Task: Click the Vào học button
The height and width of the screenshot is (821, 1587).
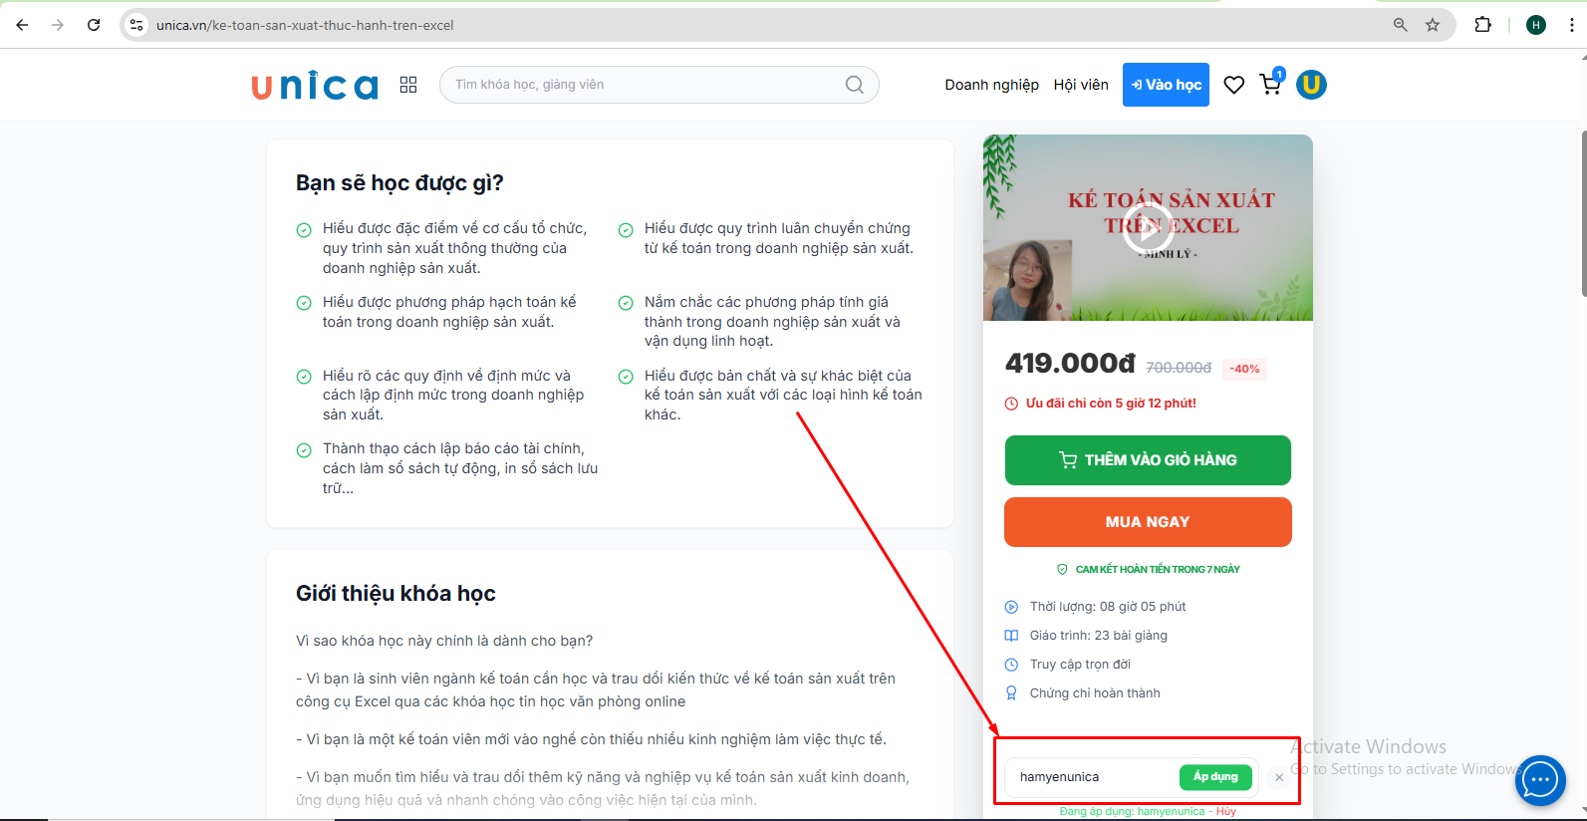Action: (x=1166, y=85)
